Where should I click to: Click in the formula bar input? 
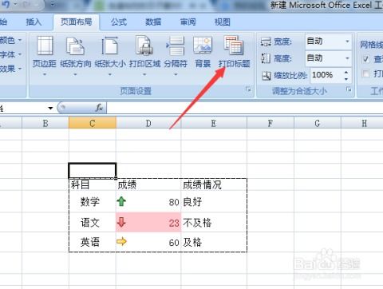click(x=245, y=108)
